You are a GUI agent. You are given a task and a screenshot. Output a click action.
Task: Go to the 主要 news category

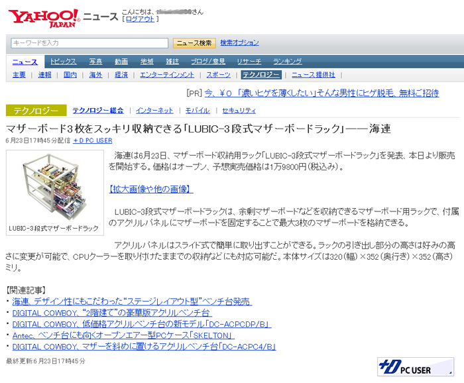pyautogui.click(x=19, y=75)
